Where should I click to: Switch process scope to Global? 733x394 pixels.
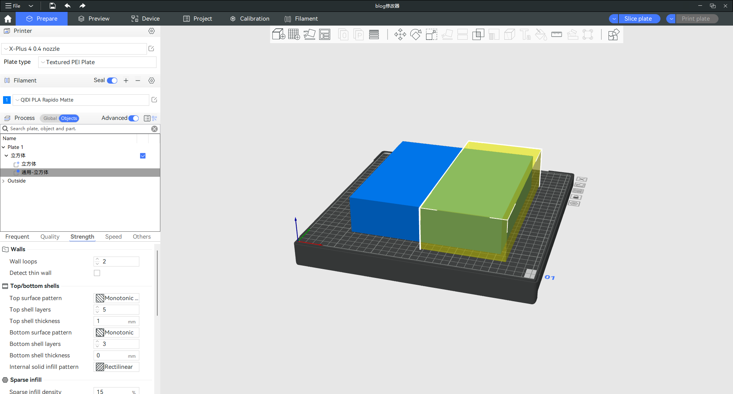click(x=50, y=118)
